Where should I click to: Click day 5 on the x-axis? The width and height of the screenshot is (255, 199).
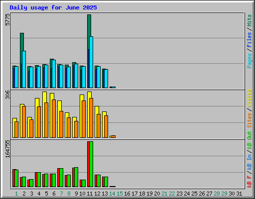coord(46,194)
